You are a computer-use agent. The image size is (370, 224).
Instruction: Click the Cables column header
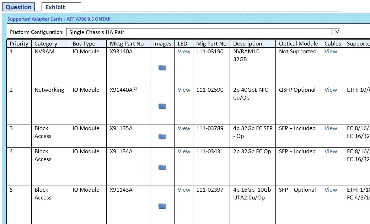[332, 44]
